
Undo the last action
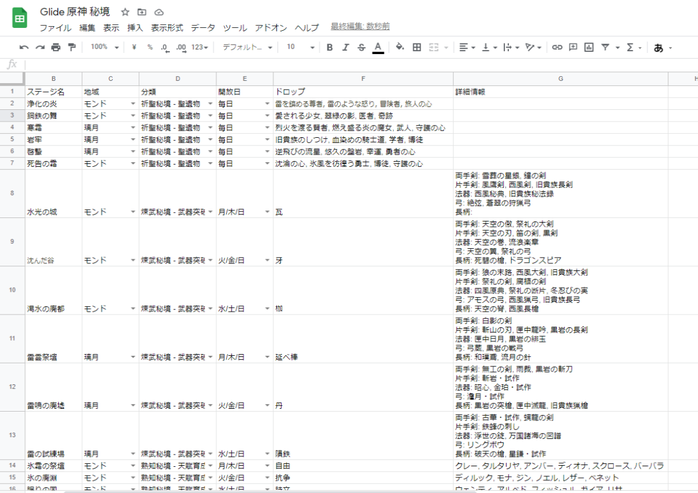click(x=24, y=48)
